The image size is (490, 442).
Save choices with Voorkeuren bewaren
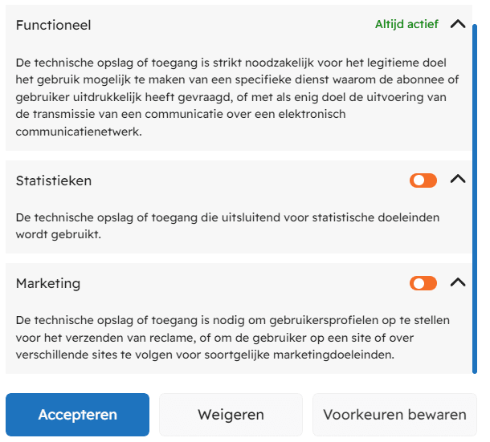tap(394, 415)
